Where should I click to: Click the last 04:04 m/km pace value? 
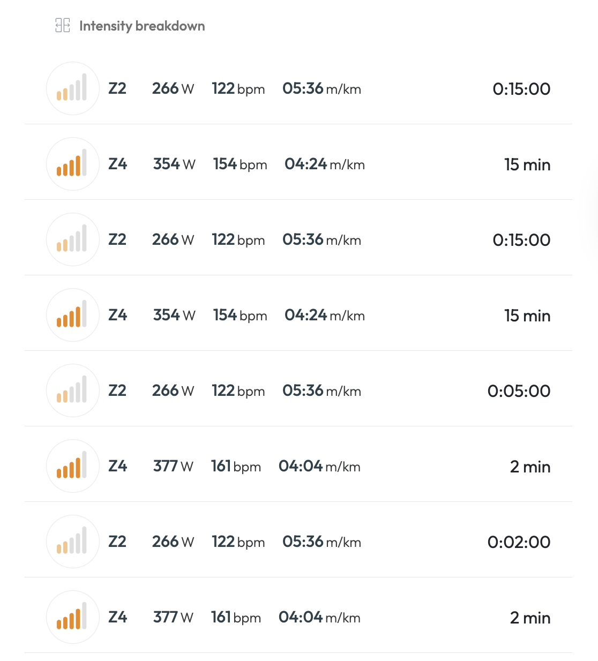click(319, 617)
